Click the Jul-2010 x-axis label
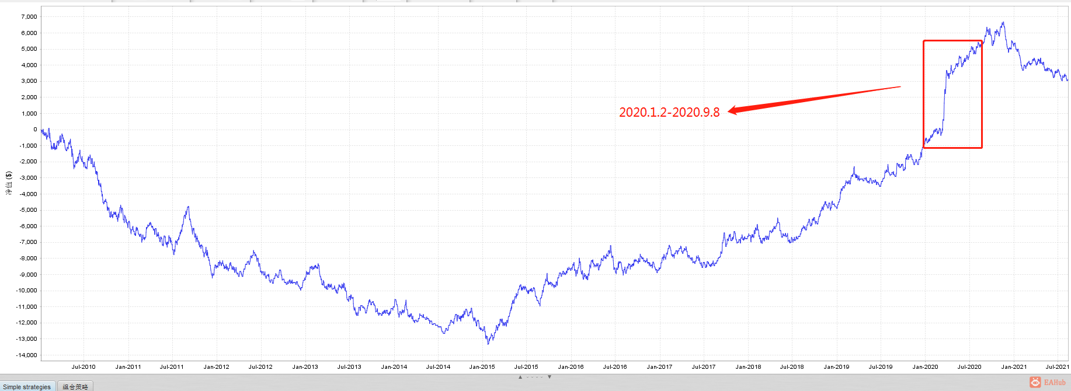 84,367
